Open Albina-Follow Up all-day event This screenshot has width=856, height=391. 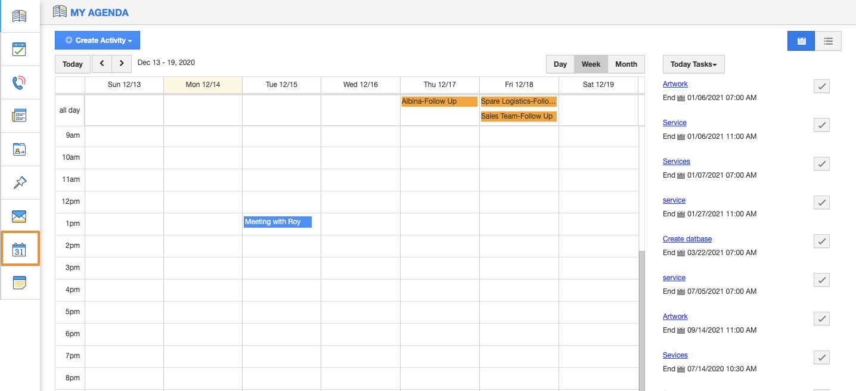[439, 101]
